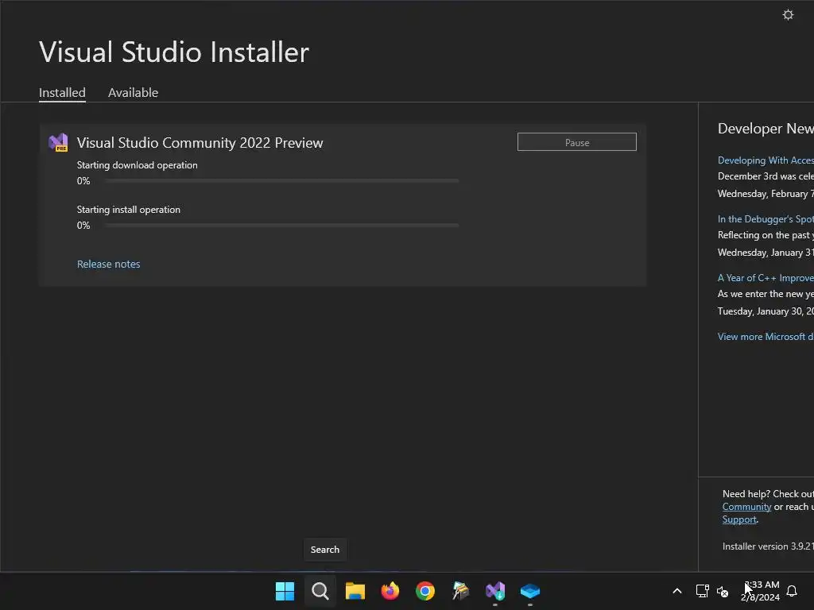
Task: Switch to Visual Studio Installer taskbar icon
Action: click(495, 591)
